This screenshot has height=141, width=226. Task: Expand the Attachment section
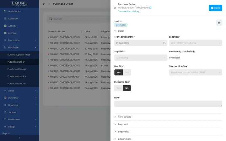[115, 139]
